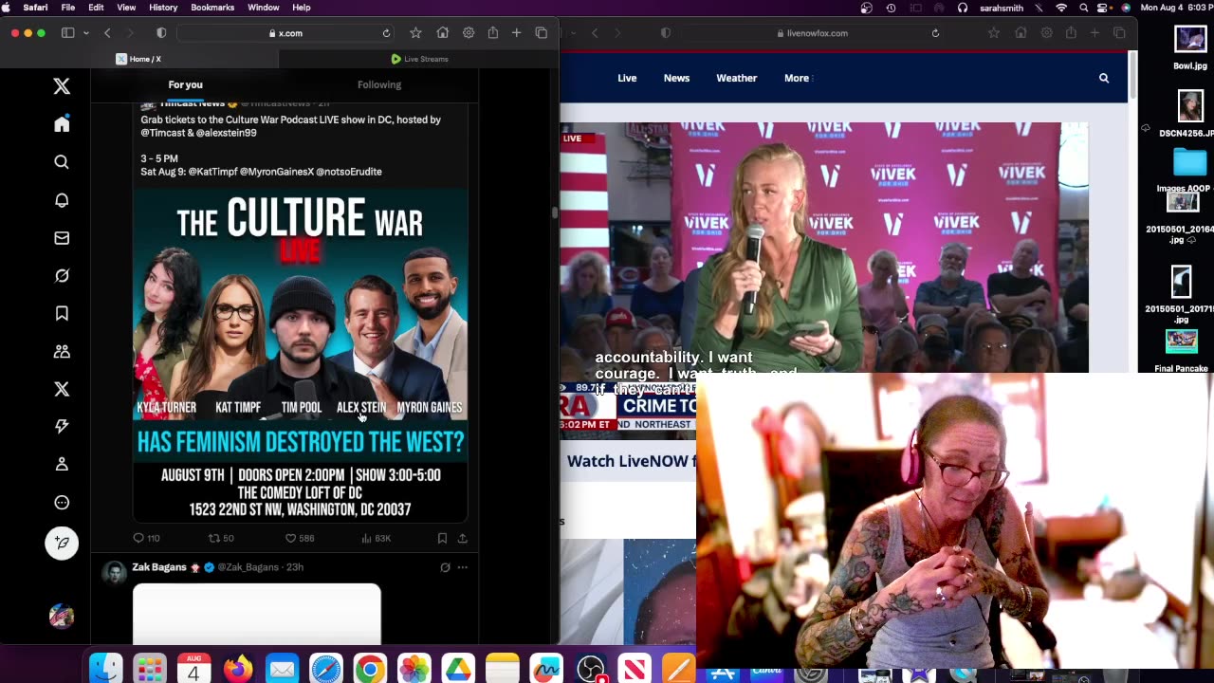Open new tab in x.com Safari window
This screenshot has width=1214, height=683.
(516, 33)
